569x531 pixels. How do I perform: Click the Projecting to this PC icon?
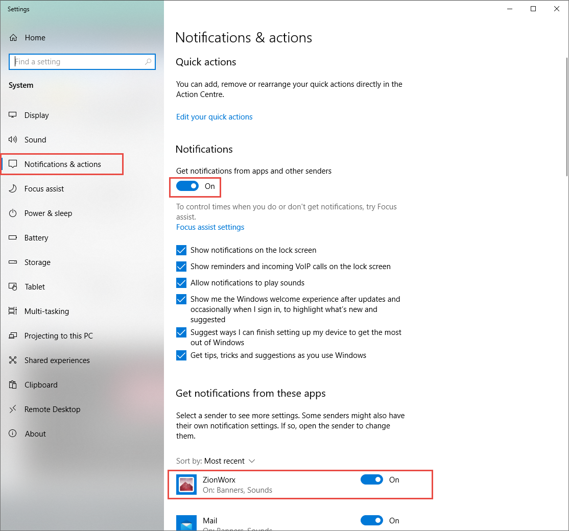(x=13, y=335)
